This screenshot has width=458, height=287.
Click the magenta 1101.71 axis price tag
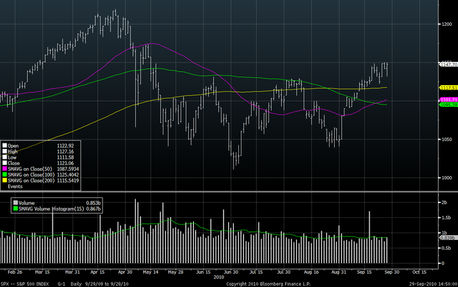[447, 100]
